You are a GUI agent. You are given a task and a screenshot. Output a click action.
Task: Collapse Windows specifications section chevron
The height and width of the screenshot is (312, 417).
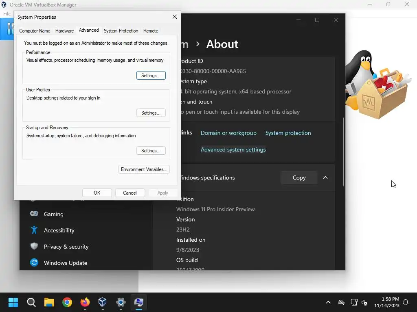325,178
